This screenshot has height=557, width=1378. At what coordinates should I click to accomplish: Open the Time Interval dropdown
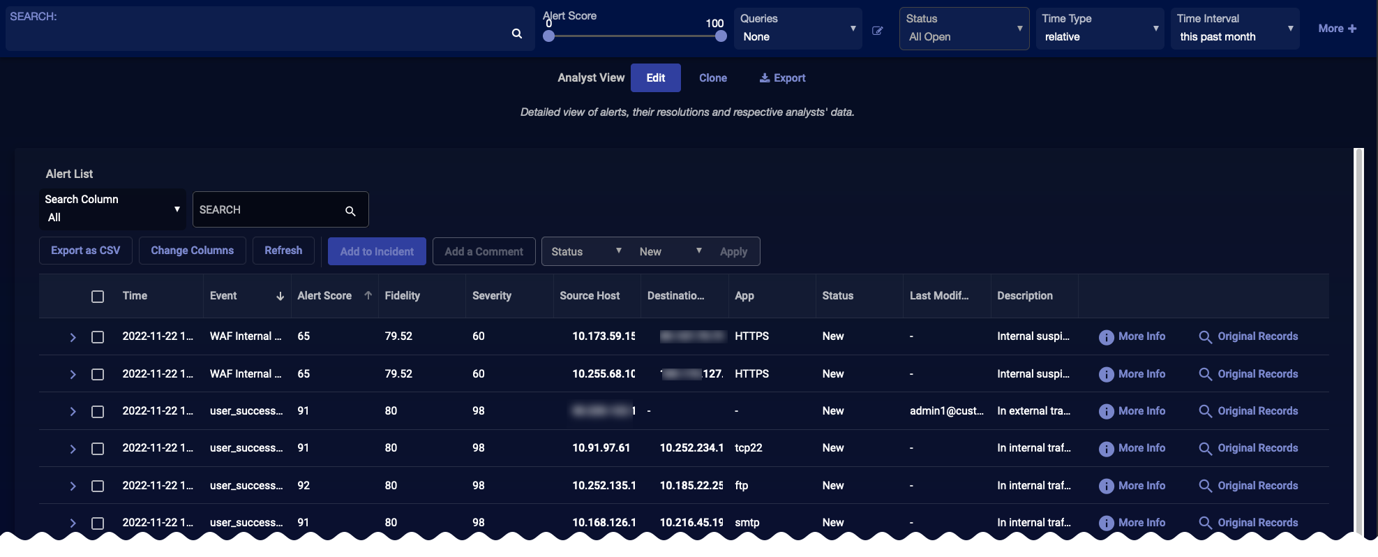1234,29
